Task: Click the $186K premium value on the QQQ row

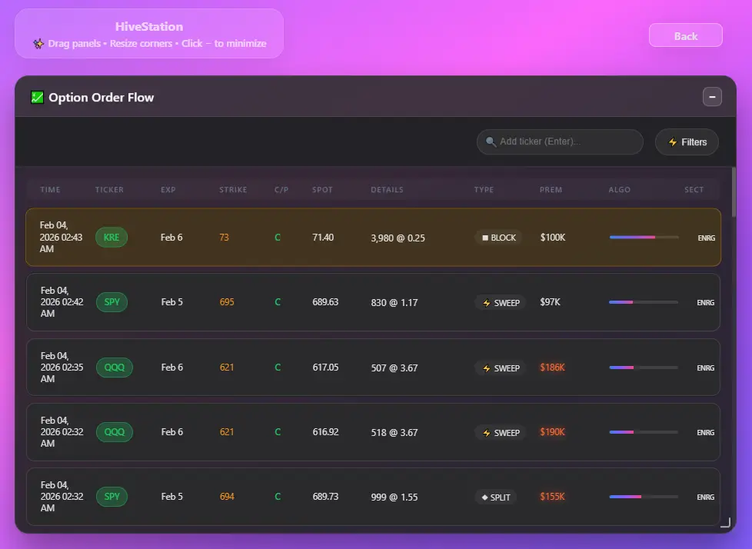Action: [551, 368]
